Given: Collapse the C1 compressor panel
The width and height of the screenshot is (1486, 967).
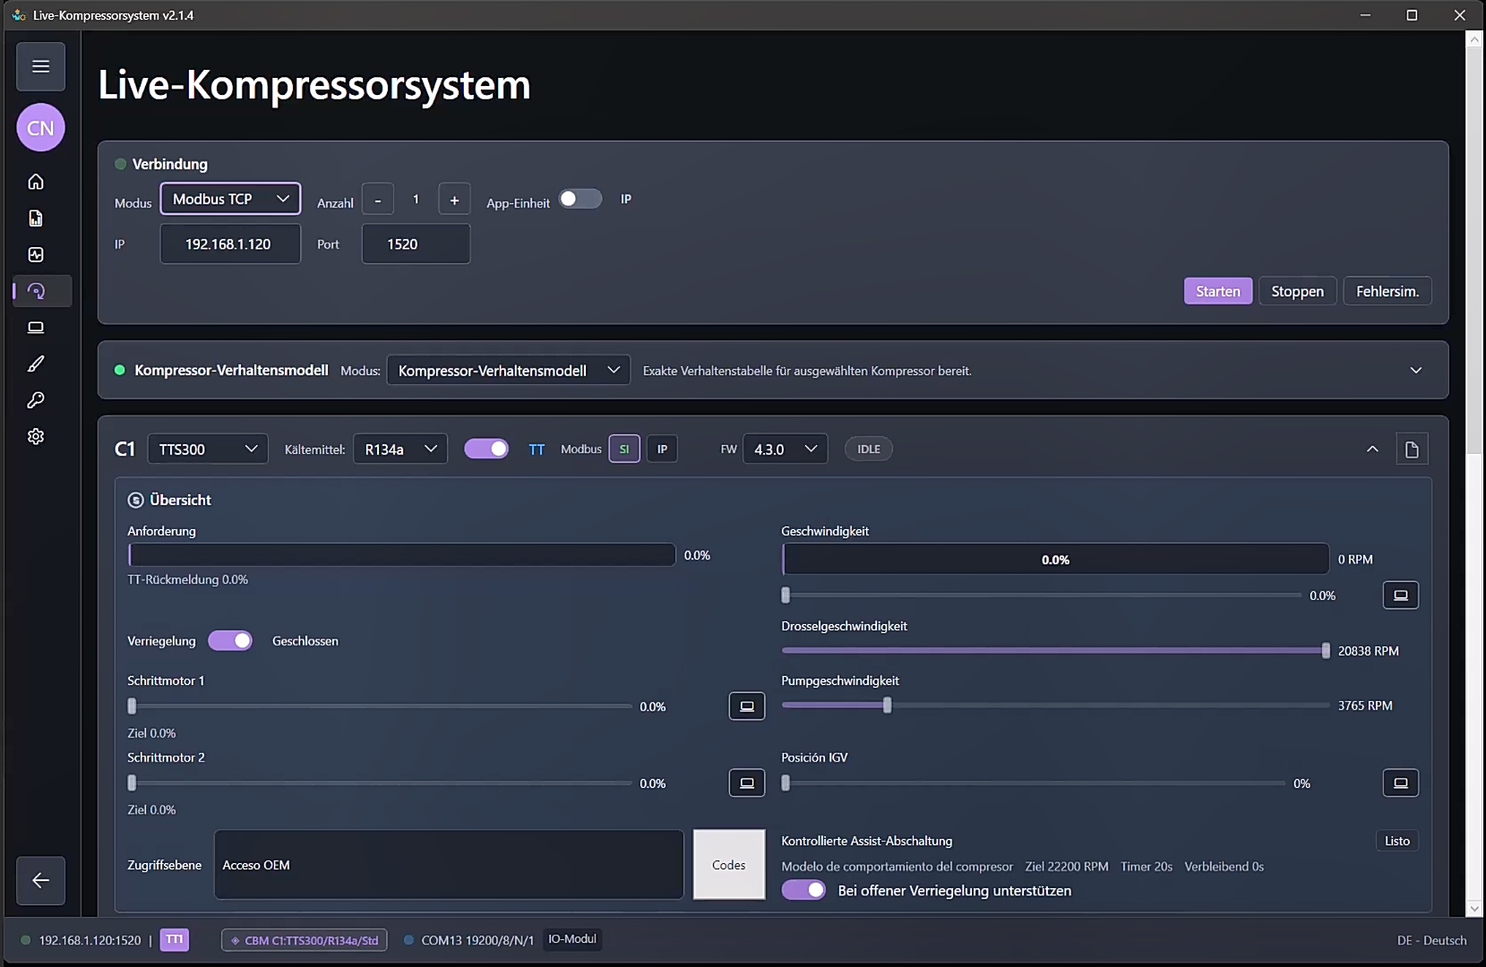Looking at the screenshot, I should (x=1372, y=449).
